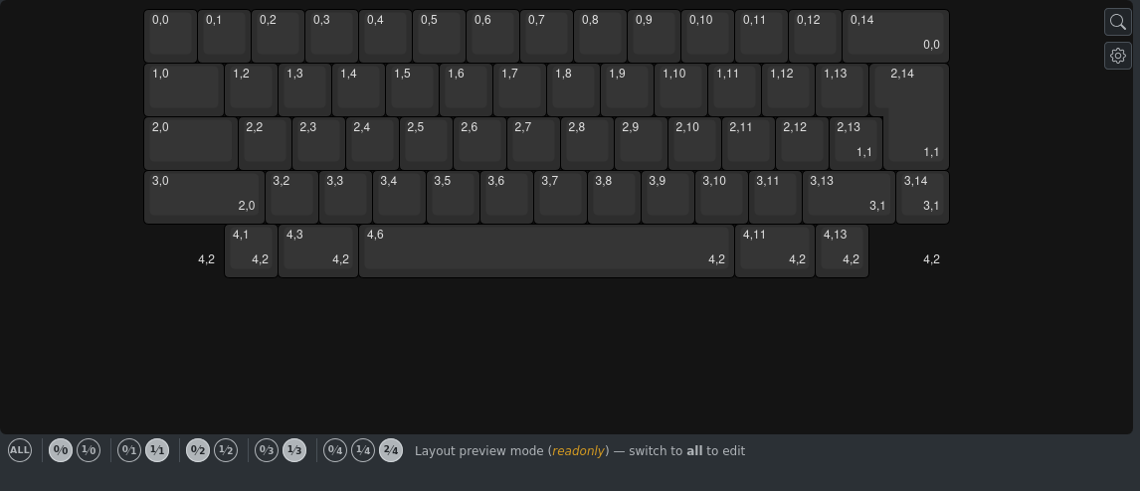Click the key labeled 1,0
This screenshot has height=491, width=1140.
pyautogui.click(x=184, y=89)
